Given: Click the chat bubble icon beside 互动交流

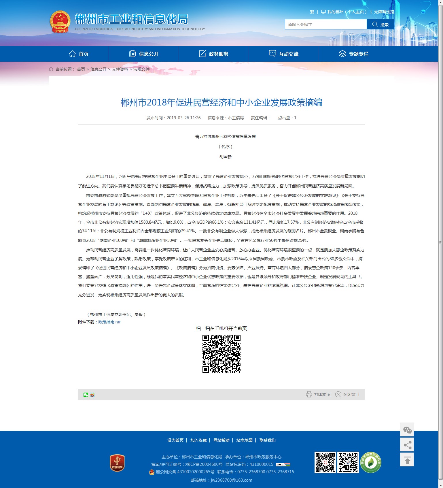Looking at the screenshot, I should click(272, 54).
